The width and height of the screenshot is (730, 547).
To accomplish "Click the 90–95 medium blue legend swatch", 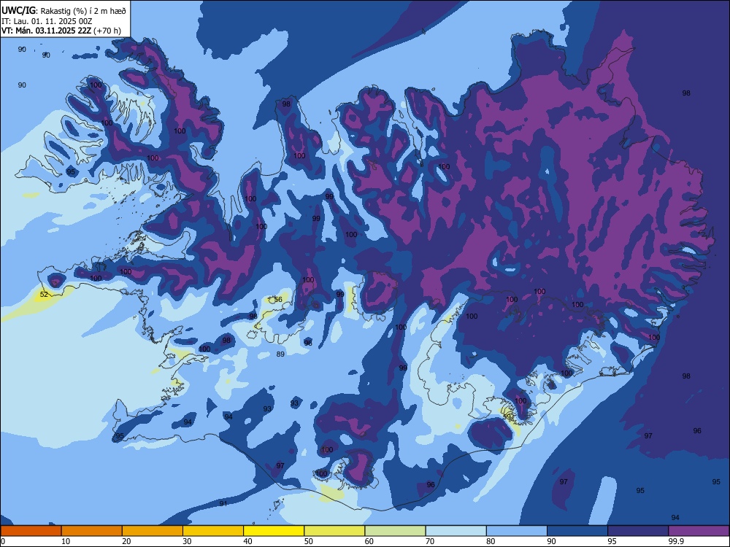I will click(577, 531).
